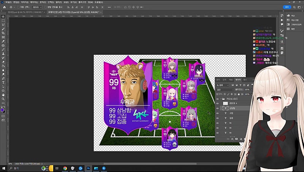Select the Move tool in the toolbar
The image size is (304, 172).
(x=3, y=16)
